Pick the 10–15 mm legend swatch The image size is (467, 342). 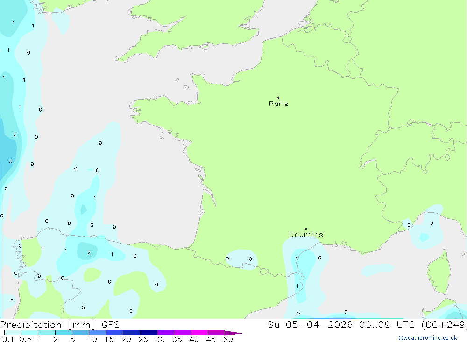click(98, 333)
